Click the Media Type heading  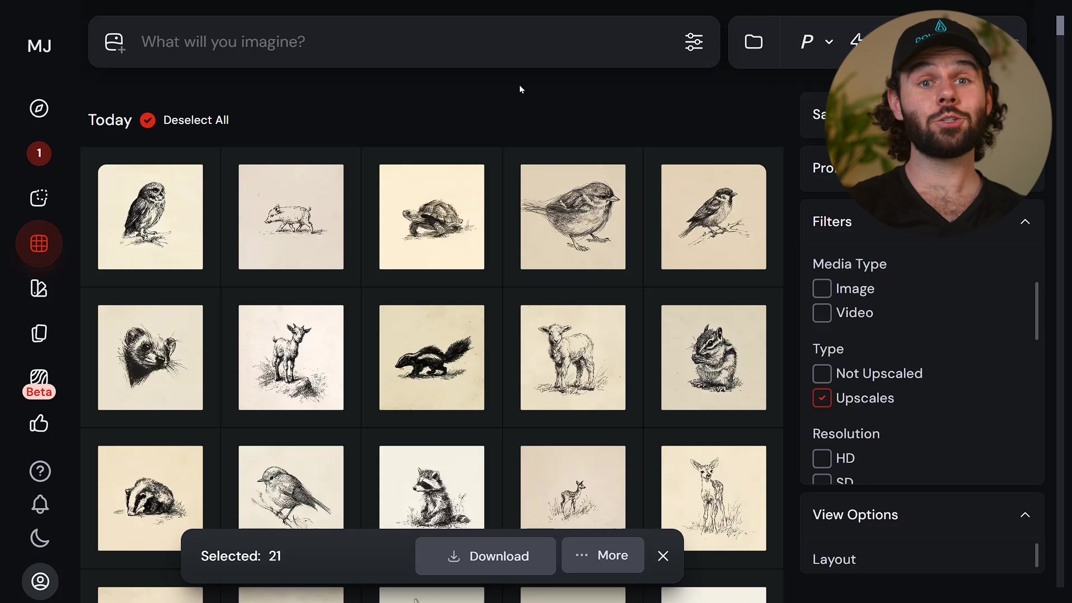[849, 264]
